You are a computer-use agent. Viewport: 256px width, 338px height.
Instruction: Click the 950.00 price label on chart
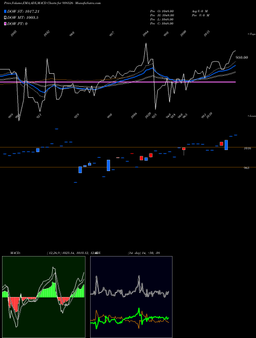[x=242, y=57]
